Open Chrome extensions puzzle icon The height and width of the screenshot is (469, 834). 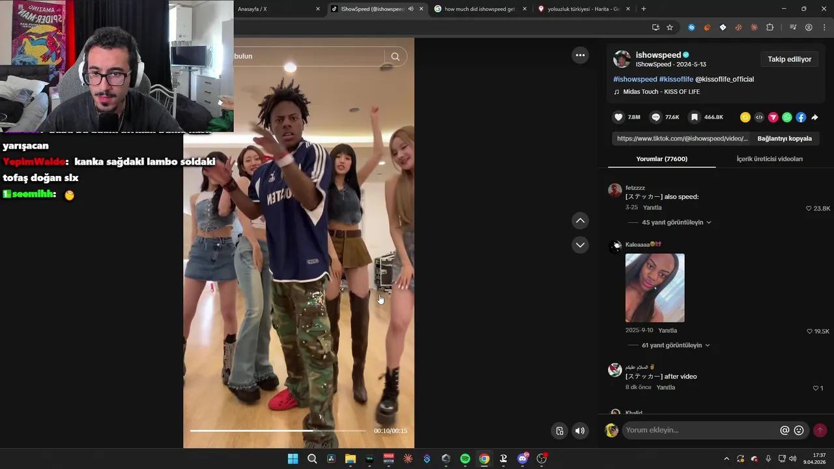coord(769,27)
